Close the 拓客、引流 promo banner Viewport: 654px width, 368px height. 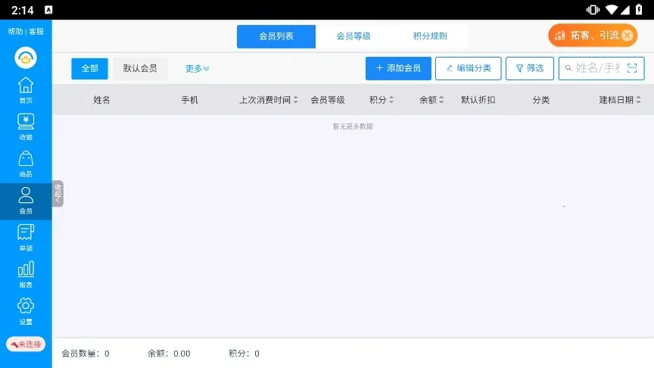(627, 36)
